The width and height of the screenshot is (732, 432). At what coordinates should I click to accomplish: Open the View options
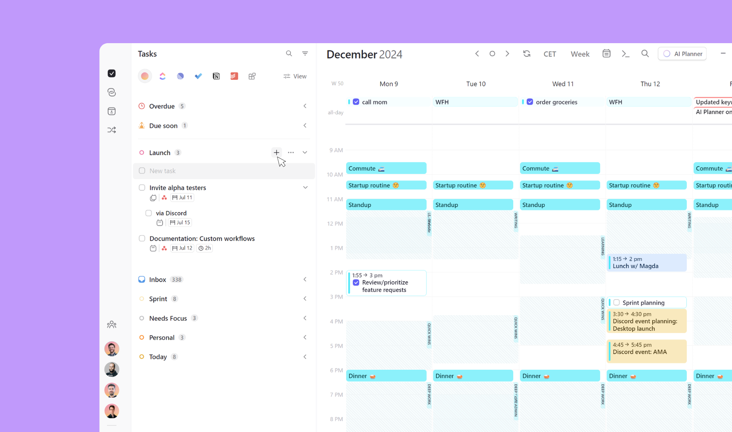coord(295,76)
